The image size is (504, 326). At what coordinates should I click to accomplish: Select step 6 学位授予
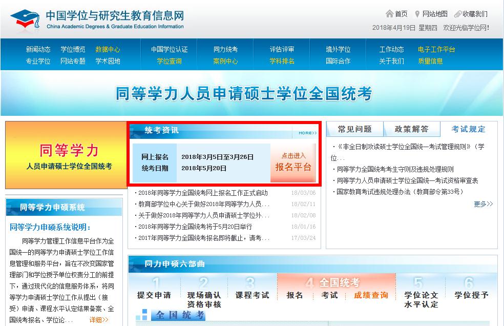coord(471,295)
